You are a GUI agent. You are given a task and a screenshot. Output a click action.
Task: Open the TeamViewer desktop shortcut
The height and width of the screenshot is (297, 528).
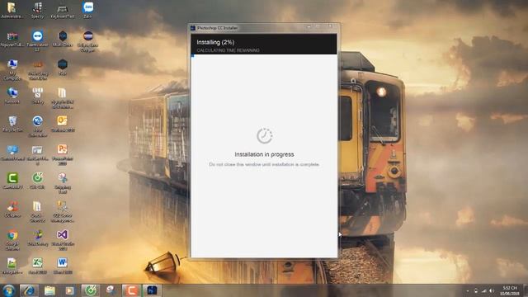(37, 40)
